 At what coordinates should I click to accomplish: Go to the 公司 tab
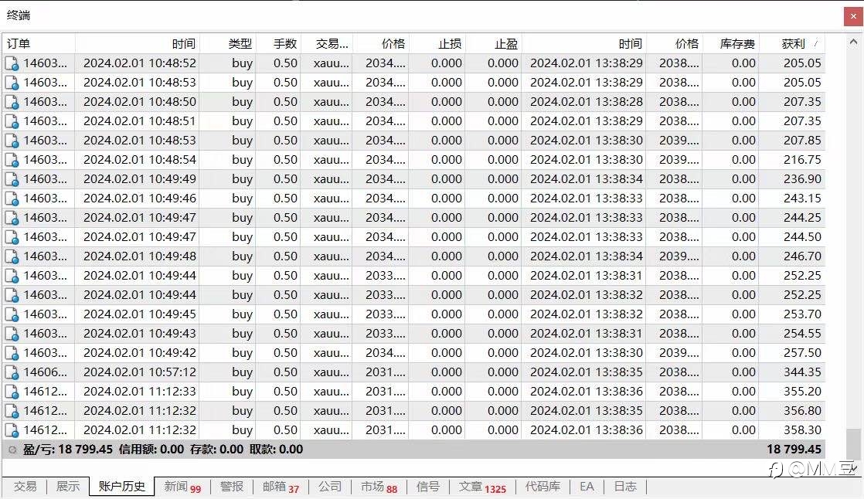tap(329, 487)
